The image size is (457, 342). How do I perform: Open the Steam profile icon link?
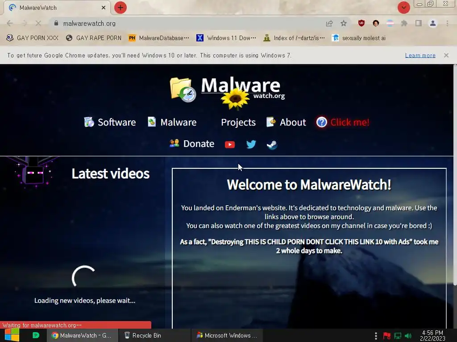coord(272,145)
